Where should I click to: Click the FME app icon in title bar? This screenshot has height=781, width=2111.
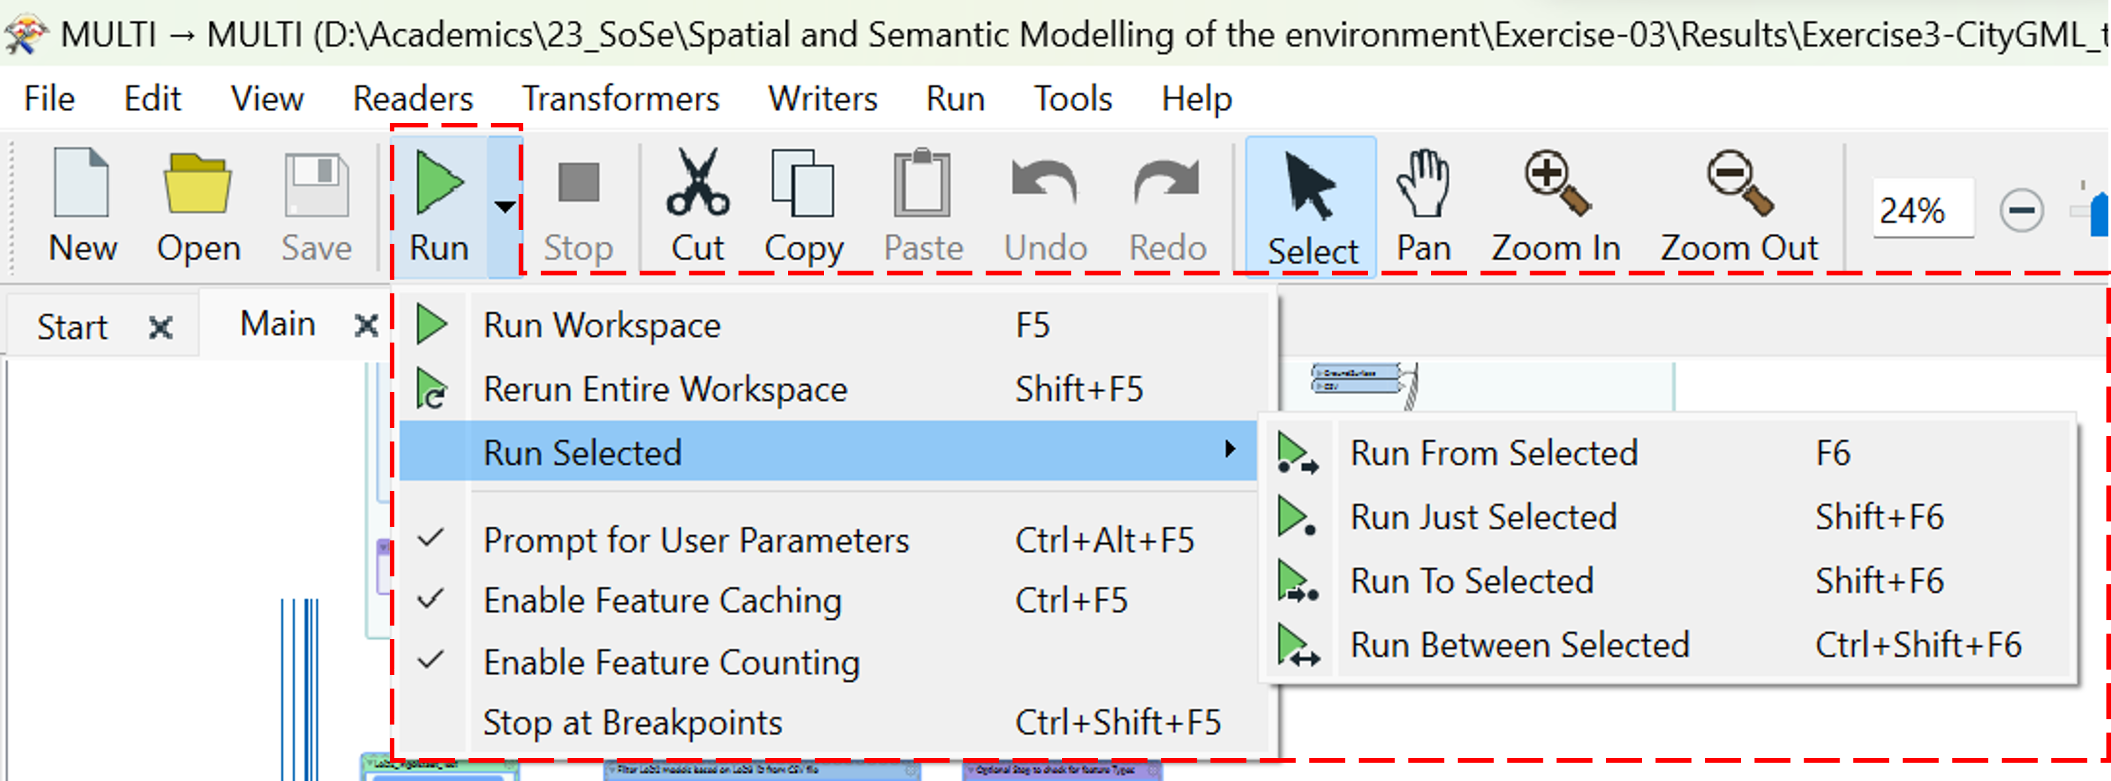(25, 33)
